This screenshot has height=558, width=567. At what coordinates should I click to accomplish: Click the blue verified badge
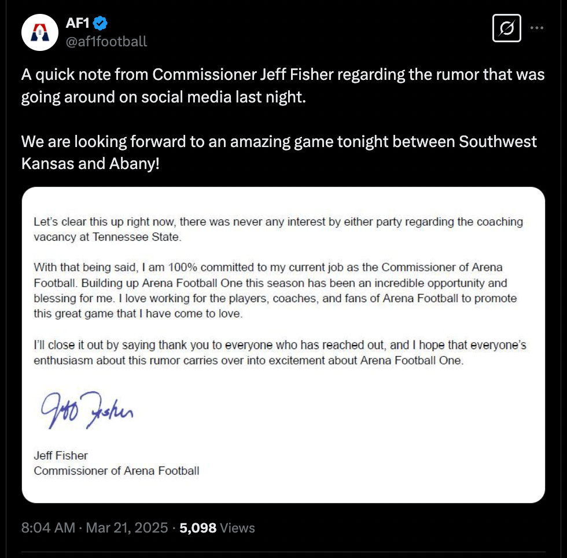(x=101, y=24)
